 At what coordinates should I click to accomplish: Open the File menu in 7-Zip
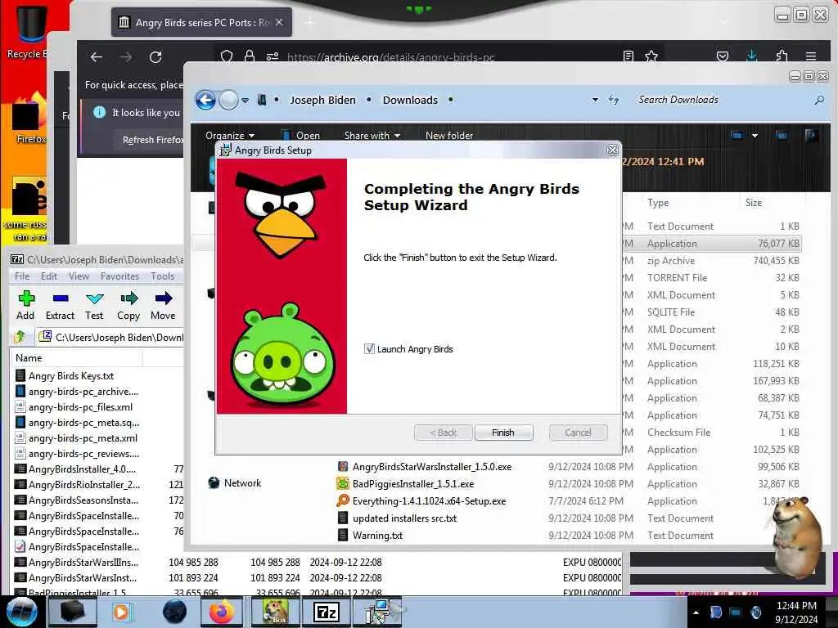pyautogui.click(x=22, y=276)
